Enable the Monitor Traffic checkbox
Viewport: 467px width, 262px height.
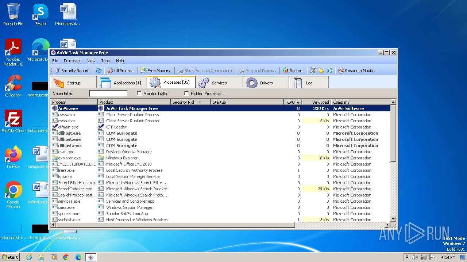coord(139,94)
